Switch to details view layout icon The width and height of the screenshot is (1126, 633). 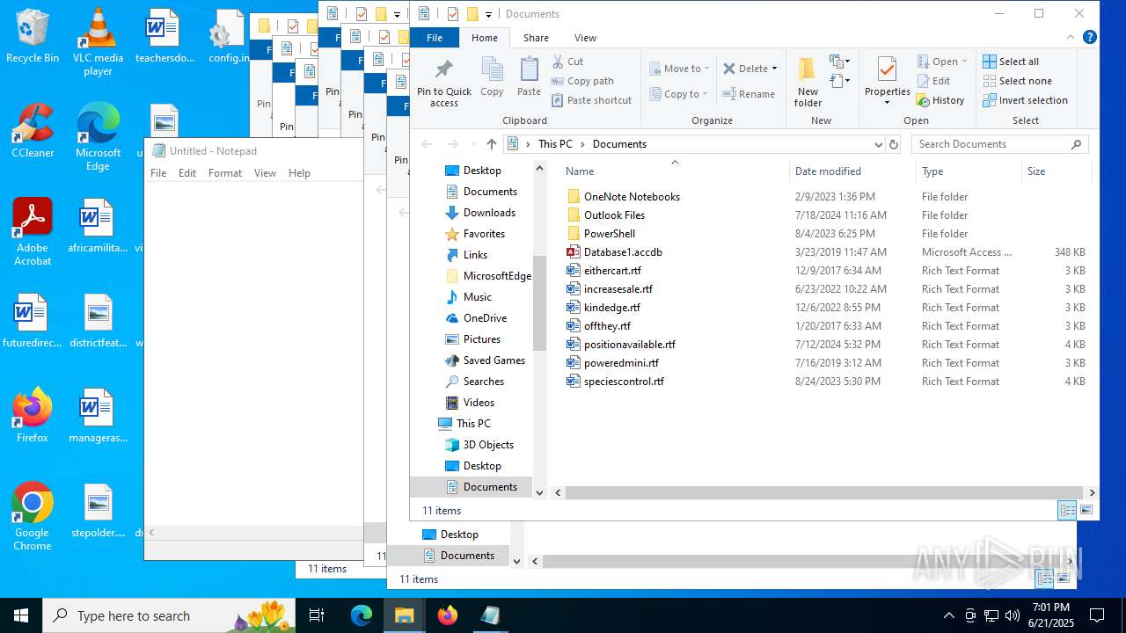pos(1067,511)
